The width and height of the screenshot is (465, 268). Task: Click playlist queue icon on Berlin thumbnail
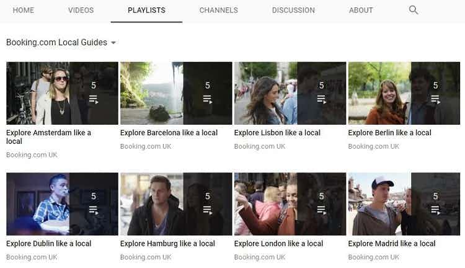click(x=435, y=99)
